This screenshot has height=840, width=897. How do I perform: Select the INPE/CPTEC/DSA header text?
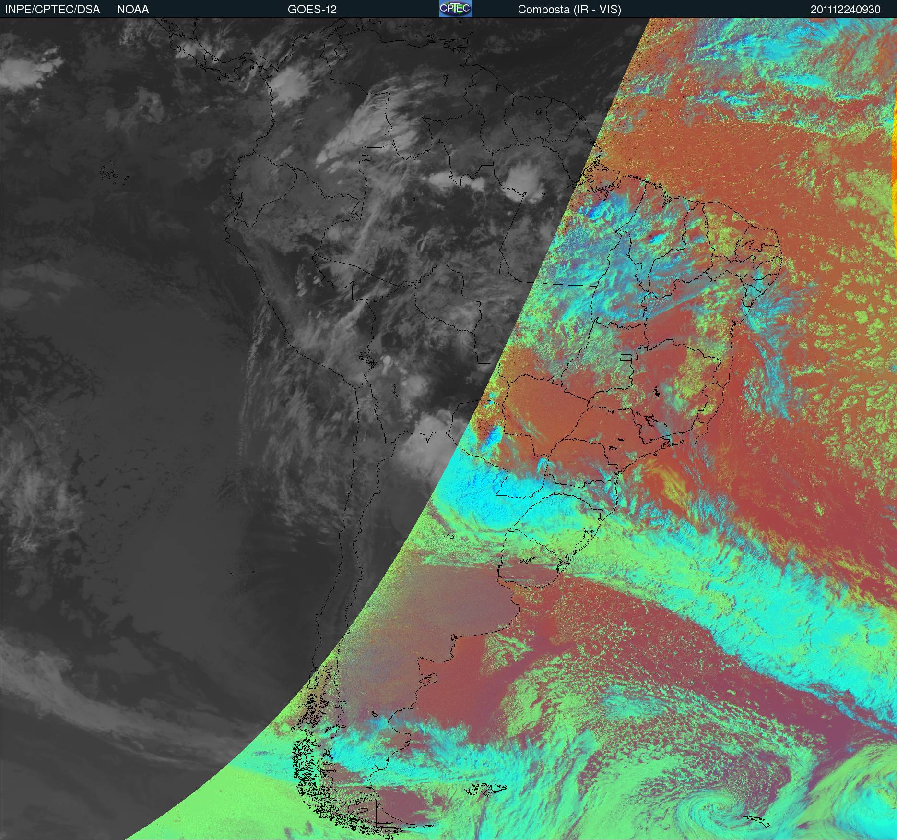(52, 10)
